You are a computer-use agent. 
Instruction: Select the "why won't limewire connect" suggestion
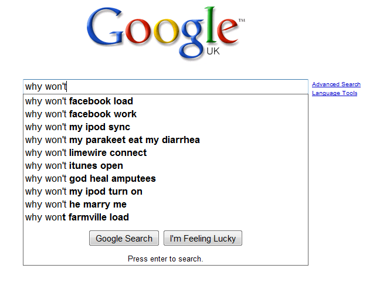coord(86,152)
